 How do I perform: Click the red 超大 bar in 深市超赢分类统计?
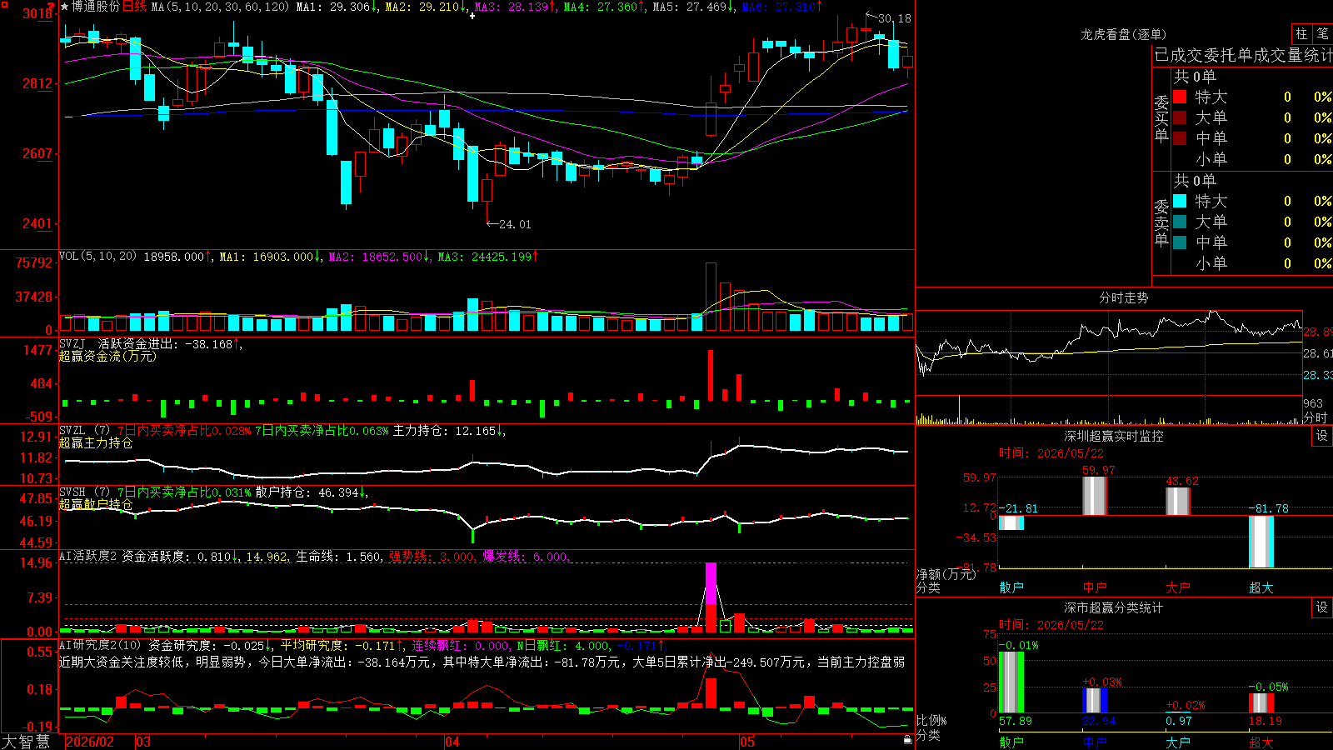click(1261, 702)
